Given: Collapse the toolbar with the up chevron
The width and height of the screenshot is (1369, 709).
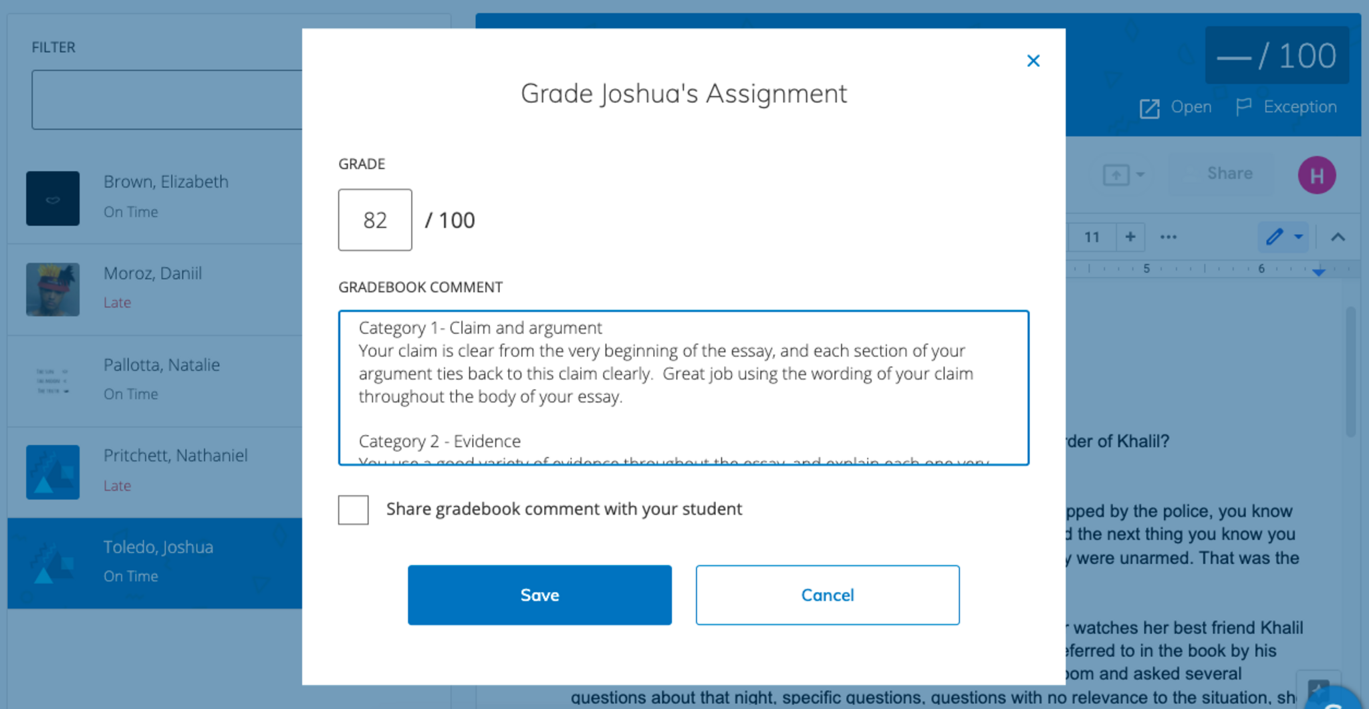Looking at the screenshot, I should [x=1338, y=237].
